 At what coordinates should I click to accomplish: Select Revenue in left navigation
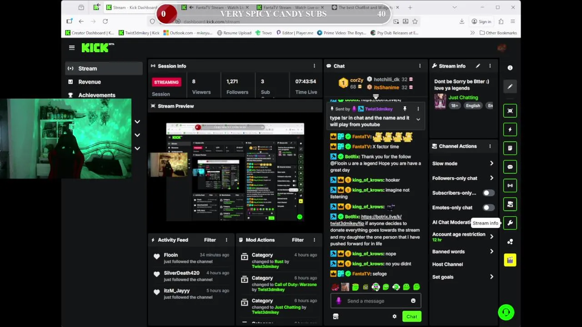pyautogui.click(x=104, y=82)
